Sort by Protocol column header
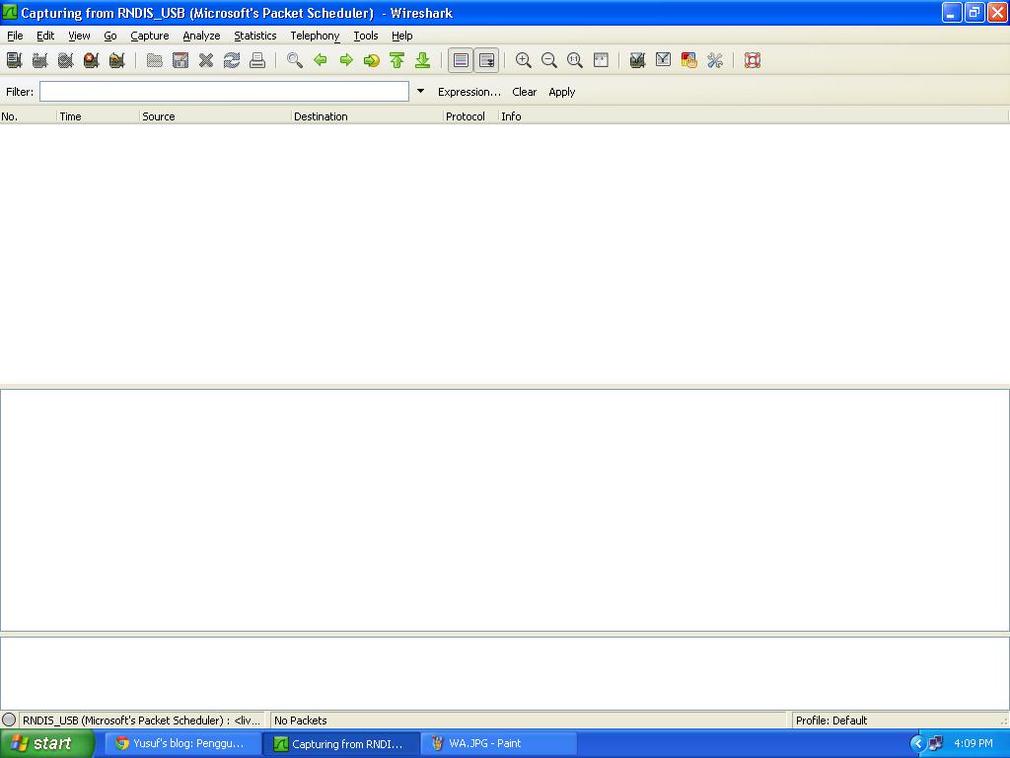1010x758 pixels. (470, 116)
